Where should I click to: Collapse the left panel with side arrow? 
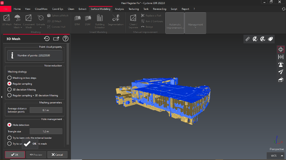[2, 97]
